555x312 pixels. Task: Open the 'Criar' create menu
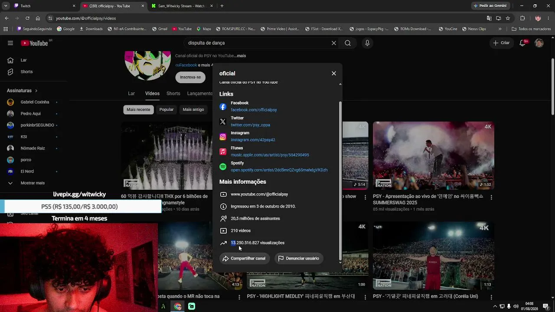pyautogui.click(x=502, y=43)
